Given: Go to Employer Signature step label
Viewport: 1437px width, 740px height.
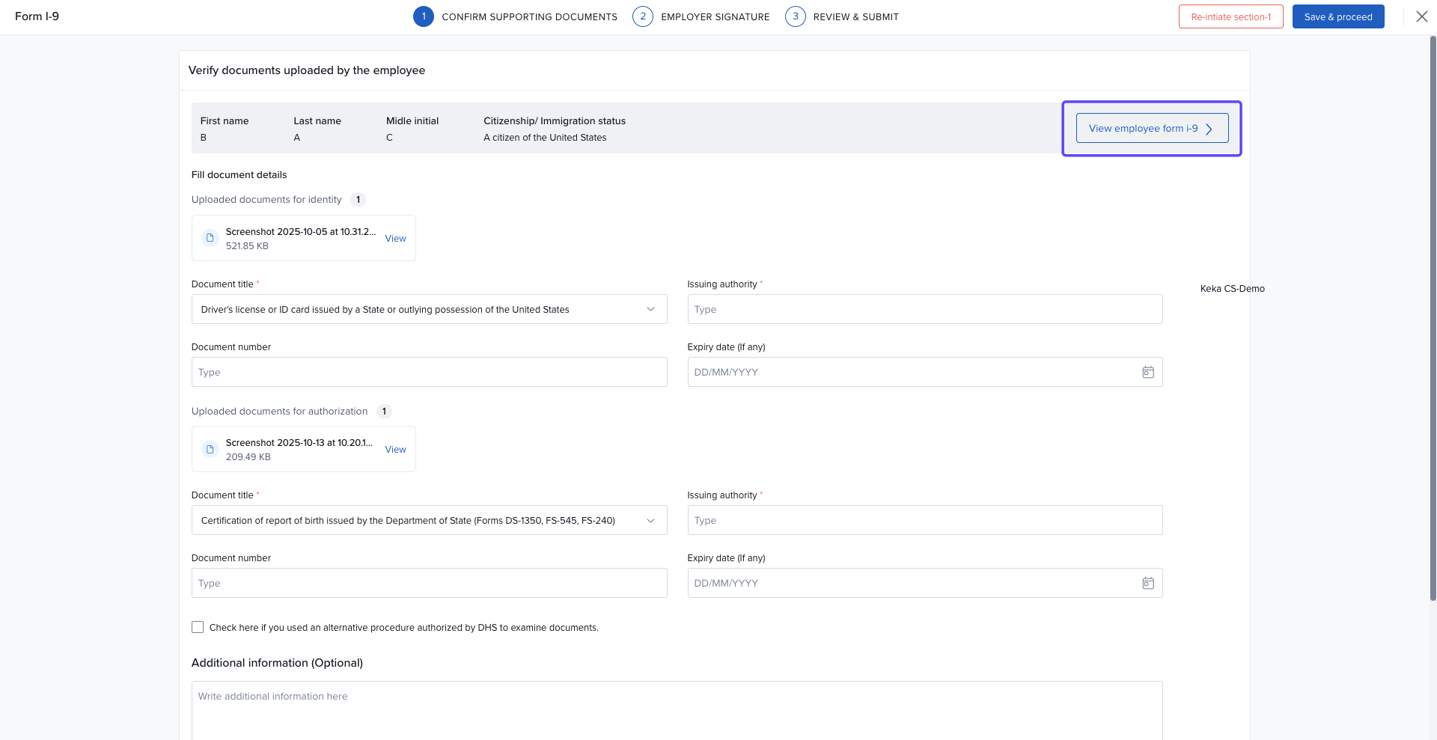Looking at the screenshot, I should pos(715,17).
